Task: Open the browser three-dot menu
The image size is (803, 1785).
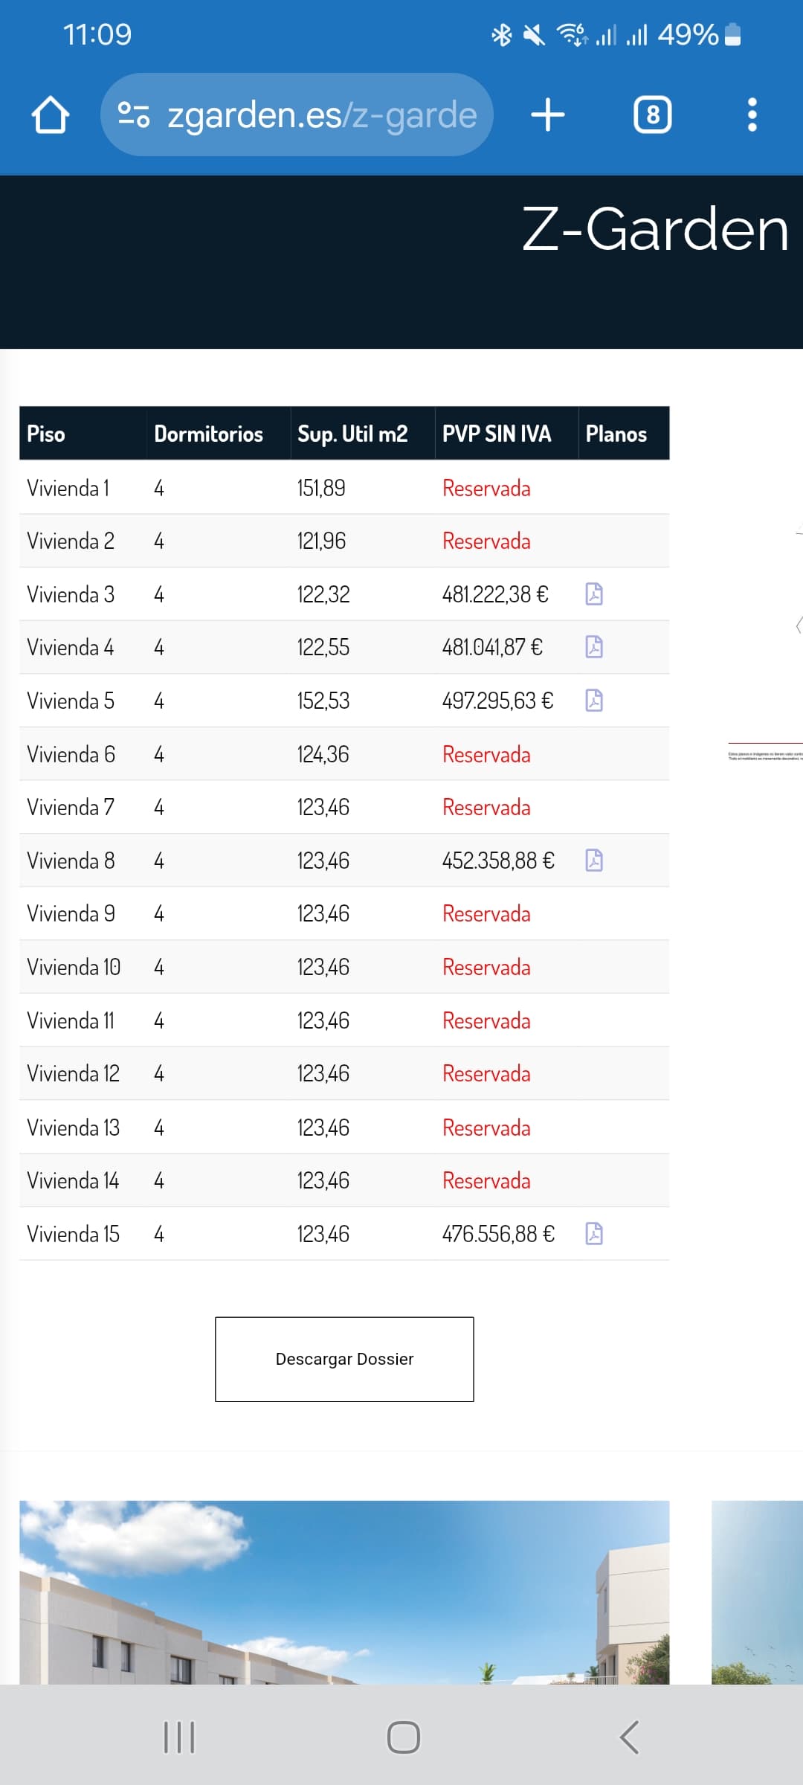Action: [752, 115]
